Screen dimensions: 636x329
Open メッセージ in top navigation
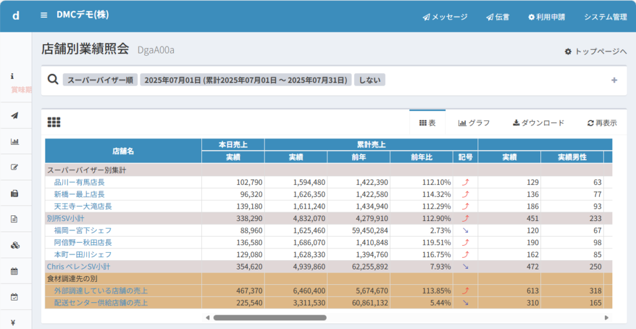point(445,17)
